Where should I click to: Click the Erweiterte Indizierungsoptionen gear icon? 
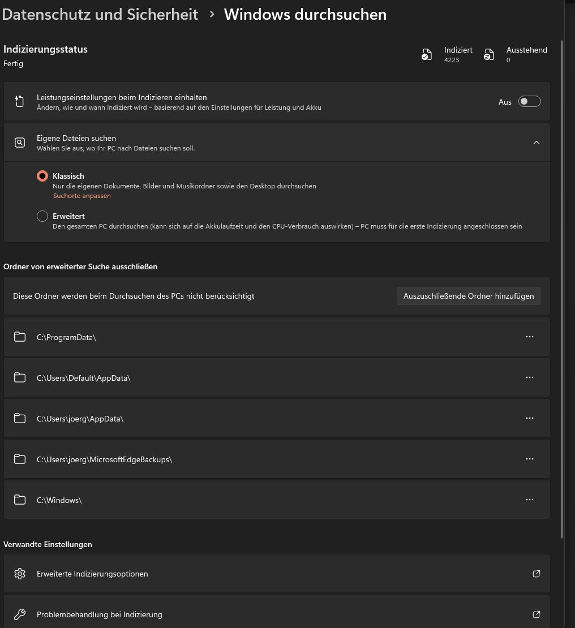tap(20, 574)
